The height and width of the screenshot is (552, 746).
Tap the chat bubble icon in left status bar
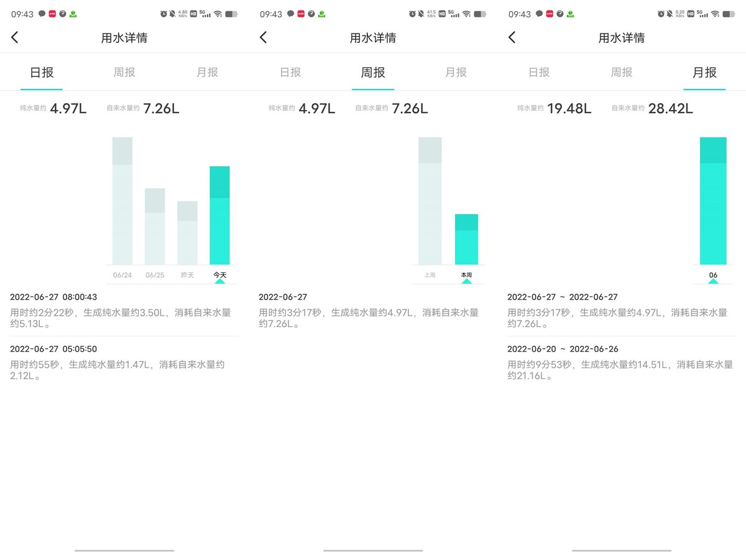coord(42,14)
